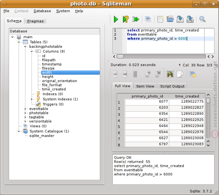This screenshot has height=195, width=219.
Task: Expand the versiontable node
Action: point(25,121)
